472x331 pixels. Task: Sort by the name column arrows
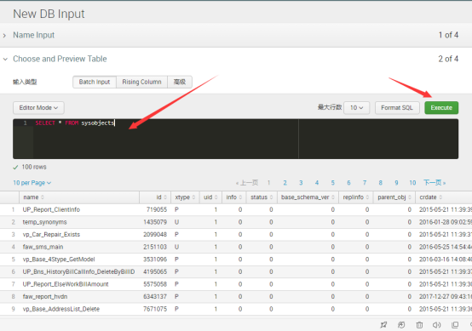point(43,197)
